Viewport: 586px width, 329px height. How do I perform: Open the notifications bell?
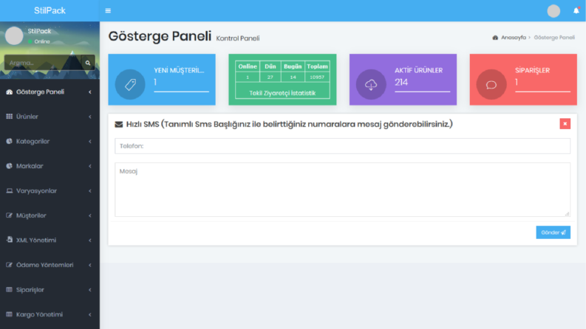[x=576, y=11]
